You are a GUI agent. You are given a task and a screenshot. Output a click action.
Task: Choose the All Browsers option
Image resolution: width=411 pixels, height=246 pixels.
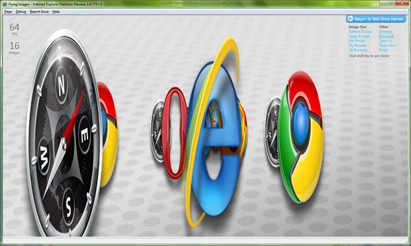[358, 50]
